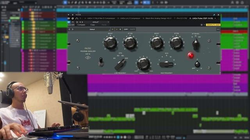Open the Default preset selector on the UAD toolbar
Viewport: 250px width, 140px height.
coord(93,30)
